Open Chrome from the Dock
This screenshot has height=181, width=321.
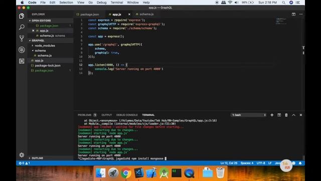(126, 173)
